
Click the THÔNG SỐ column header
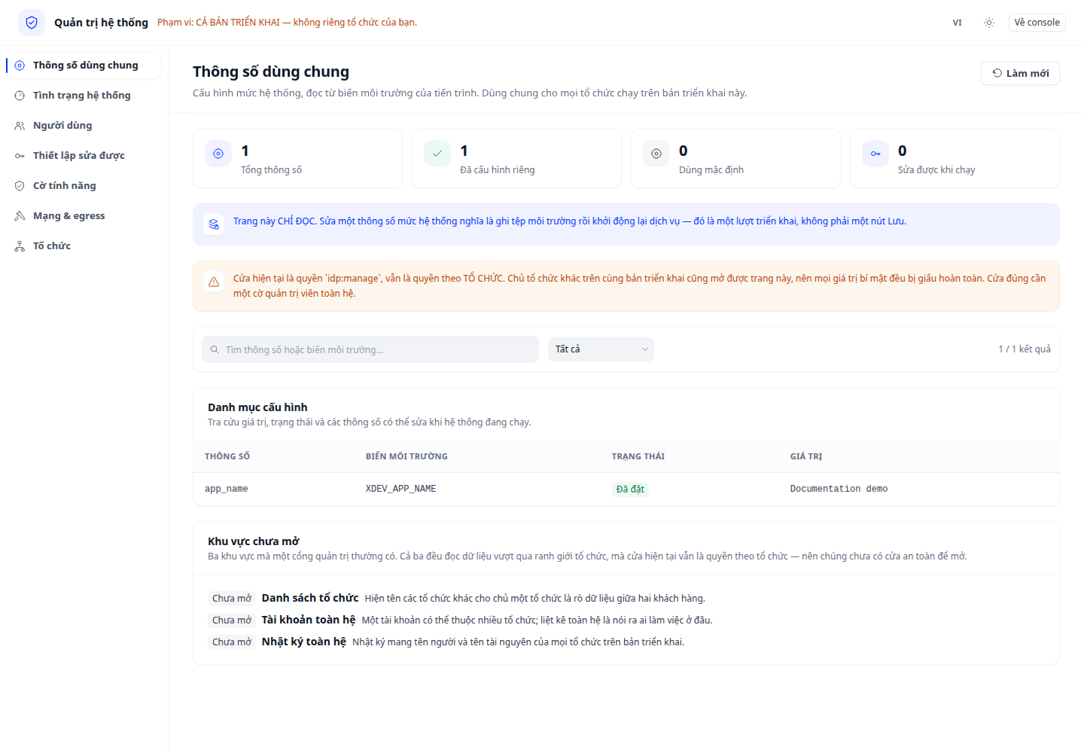click(x=227, y=456)
